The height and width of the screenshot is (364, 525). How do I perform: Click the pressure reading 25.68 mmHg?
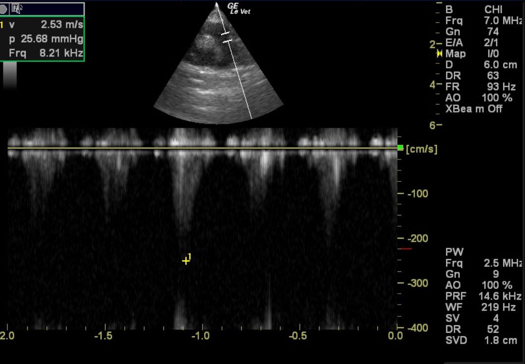[52, 39]
